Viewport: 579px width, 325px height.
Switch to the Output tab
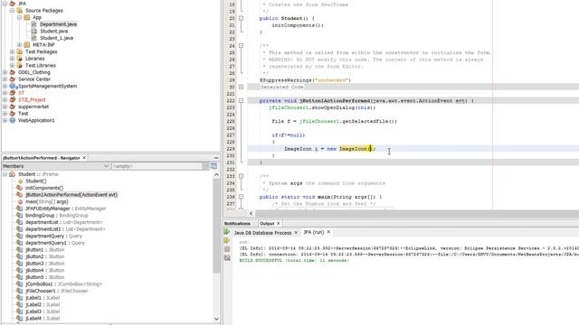pyautogui.click(x=267, y=224)
